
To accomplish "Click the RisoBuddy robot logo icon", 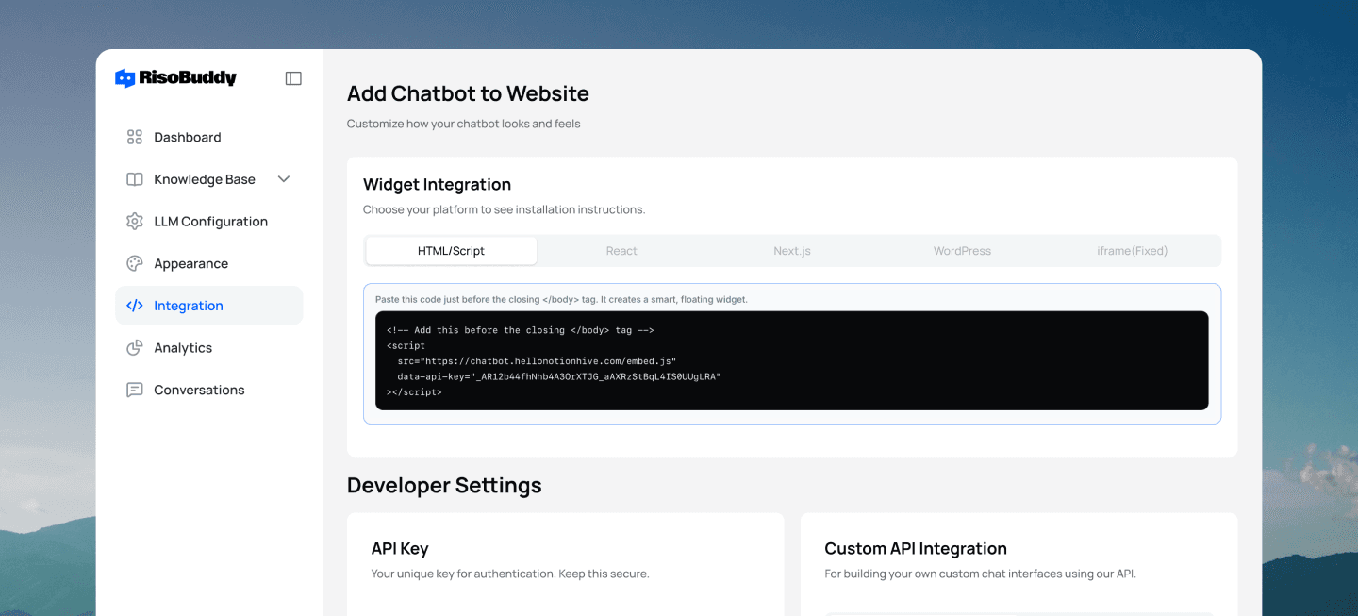I will tap(124, 78).
